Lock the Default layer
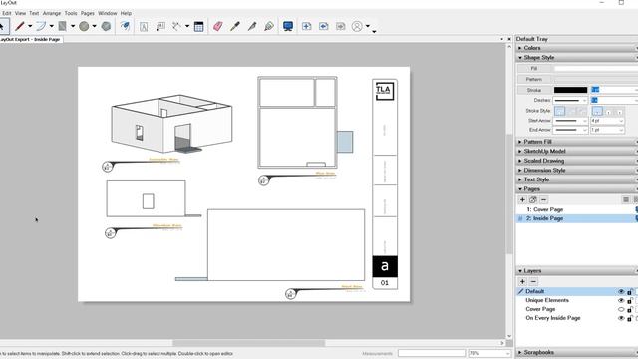 tap(630, 292)
